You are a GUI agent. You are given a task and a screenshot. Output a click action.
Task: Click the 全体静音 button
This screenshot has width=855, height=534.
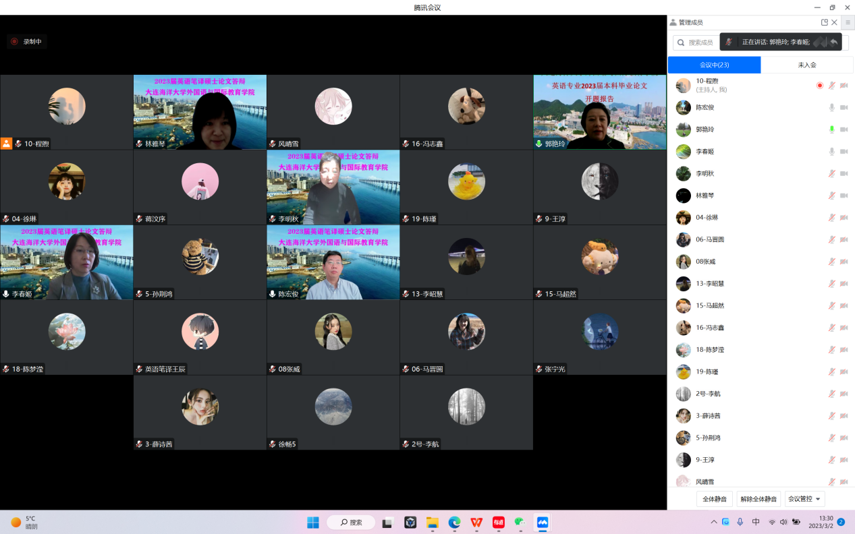point(715,499)
